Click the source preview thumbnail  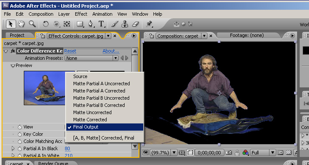45,88
